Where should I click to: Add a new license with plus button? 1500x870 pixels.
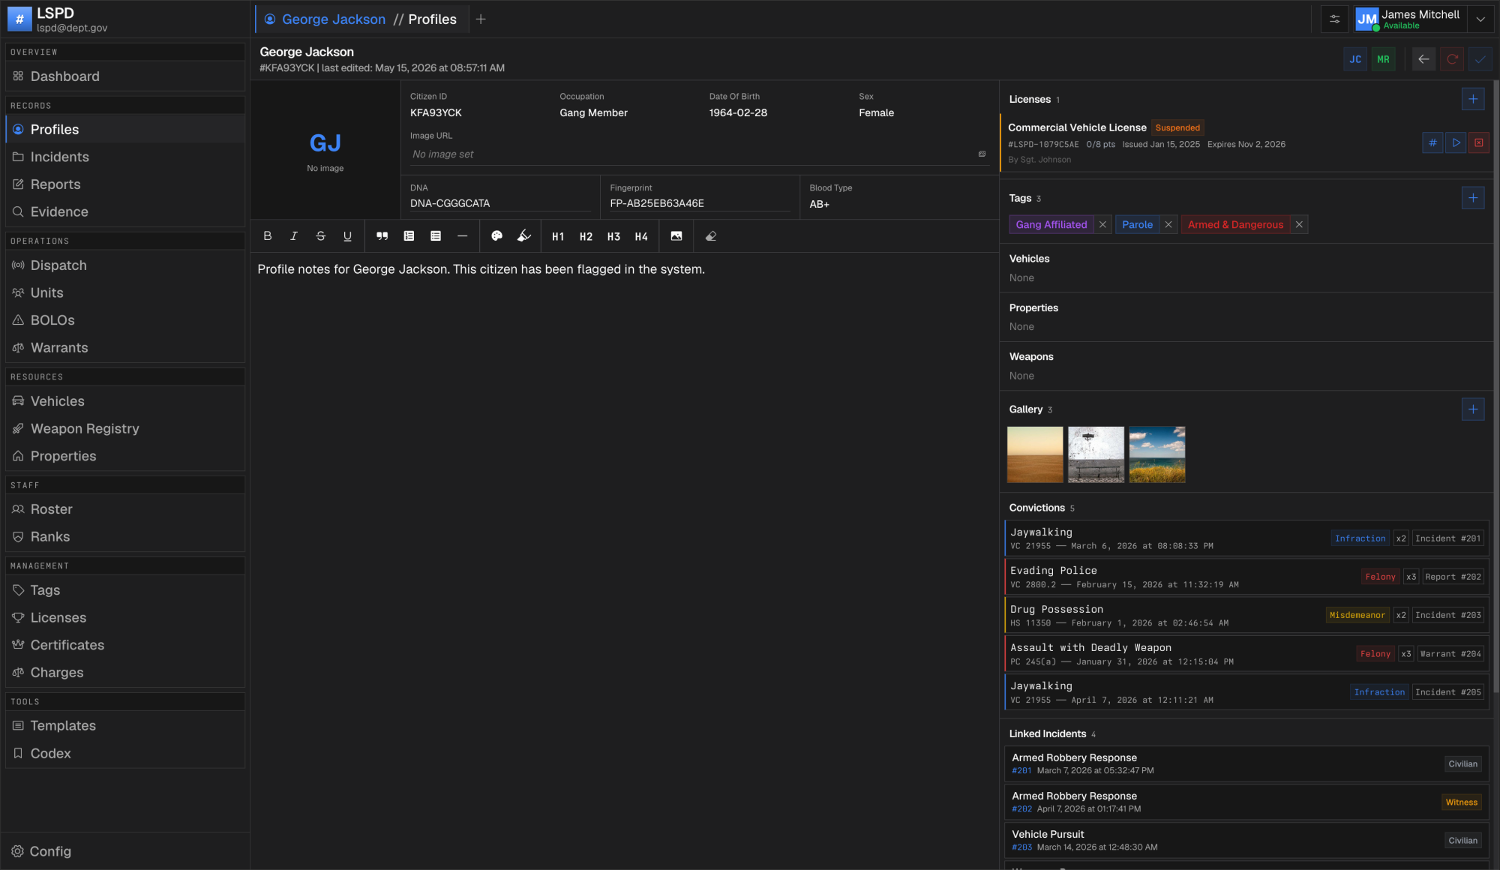point(1473,99)
